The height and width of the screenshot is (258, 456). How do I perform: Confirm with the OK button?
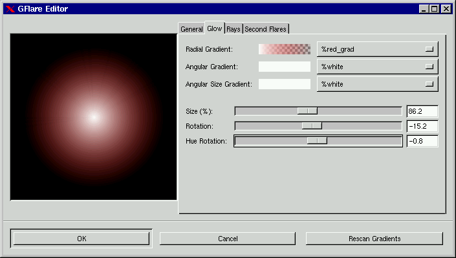[x=81, y=239]
